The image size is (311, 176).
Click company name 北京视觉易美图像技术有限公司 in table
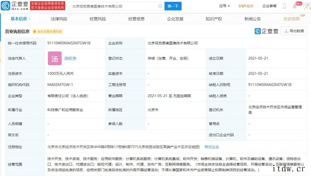coord(173,43)
